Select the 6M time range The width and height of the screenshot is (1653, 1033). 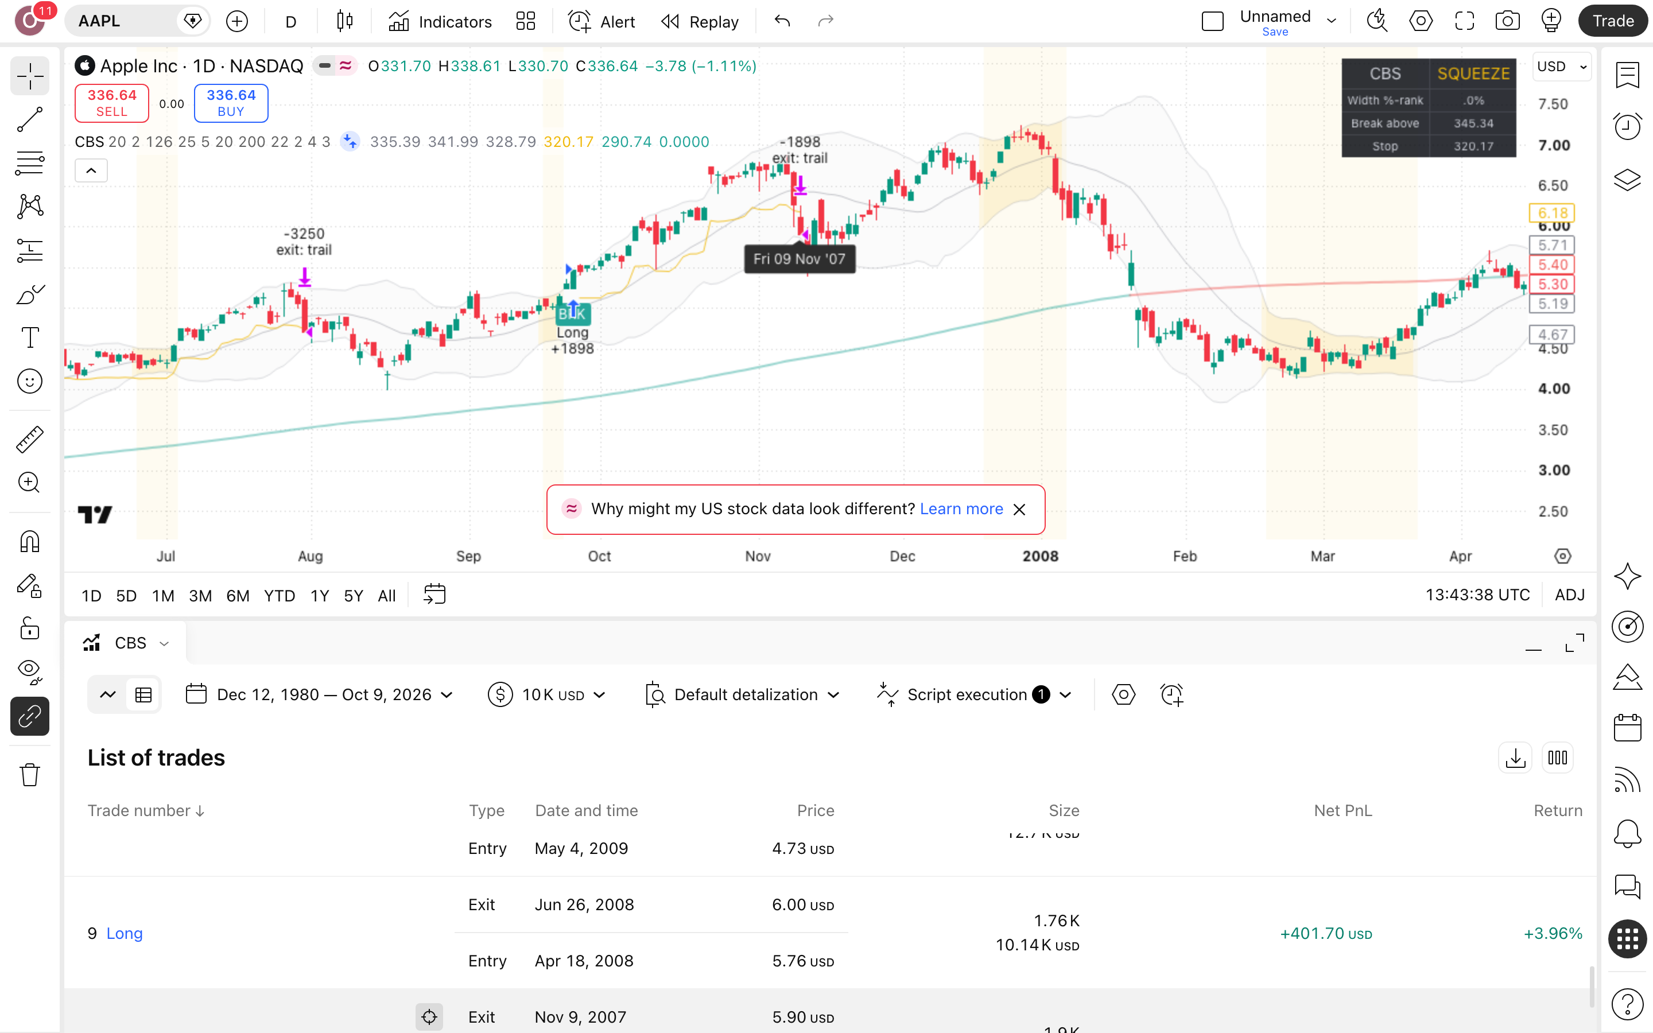pyautogui.click(x=238, y=596)
